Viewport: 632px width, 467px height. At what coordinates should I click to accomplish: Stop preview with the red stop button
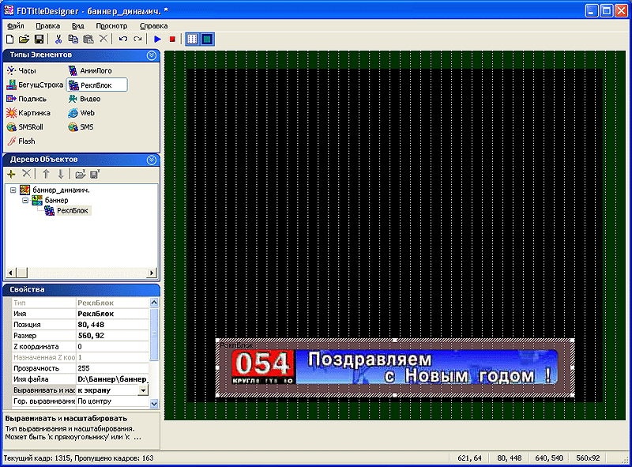click(x=172, y=40)
